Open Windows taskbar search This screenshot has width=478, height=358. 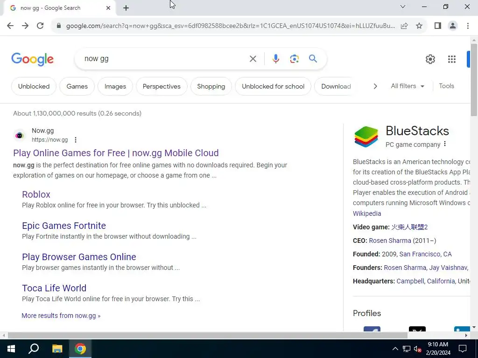34,349
